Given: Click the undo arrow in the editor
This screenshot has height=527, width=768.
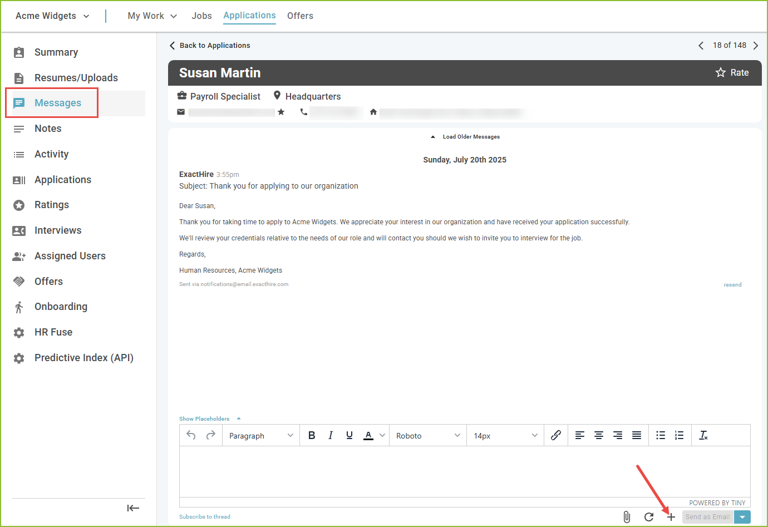Looking at the screenshot, I should tap(191, 435).
